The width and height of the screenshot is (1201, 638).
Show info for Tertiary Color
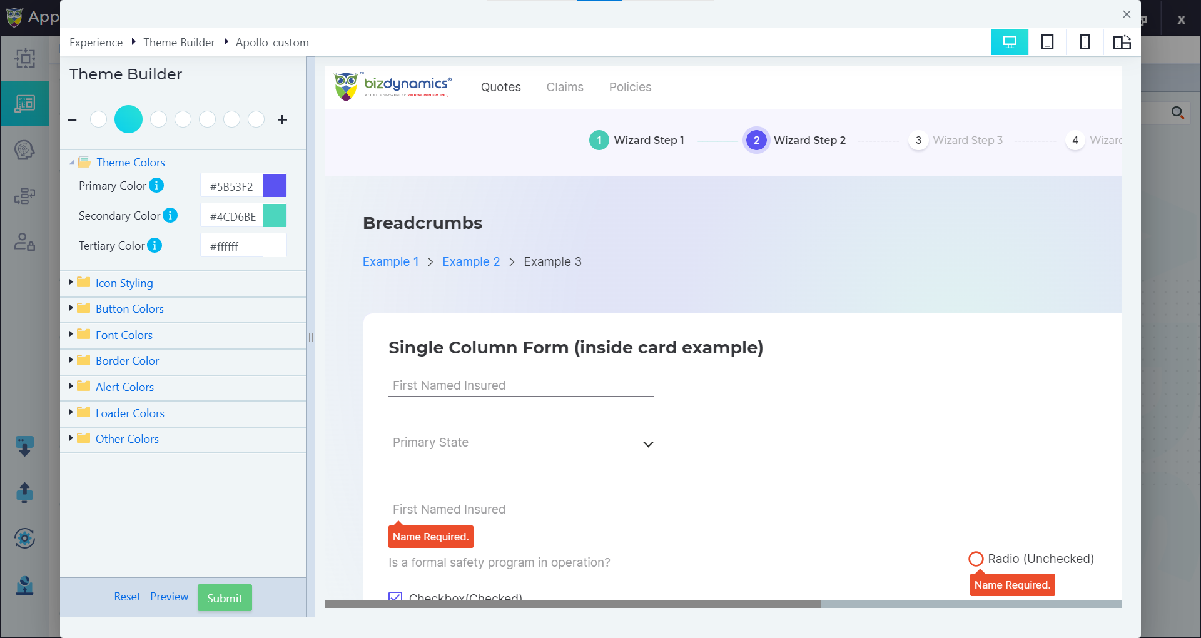pyautogui.click(x=155, y=245)
